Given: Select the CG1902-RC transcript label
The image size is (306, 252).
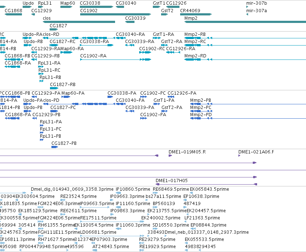Looking at the screenshot, I should point(152,49).
